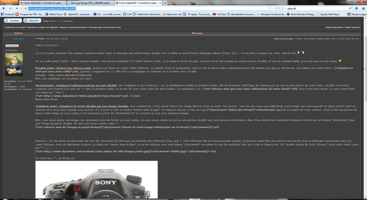Open a new browser tab with plus button
This screenshot has width=367, height=200.
(165, 3)
